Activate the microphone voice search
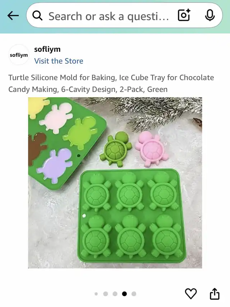This screenshot has width=230, height=307. (210, 15)
